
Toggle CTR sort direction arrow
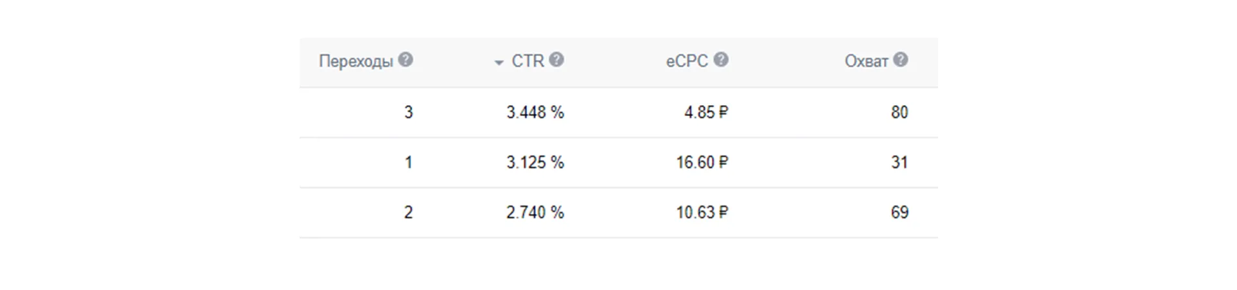point(498,63)
